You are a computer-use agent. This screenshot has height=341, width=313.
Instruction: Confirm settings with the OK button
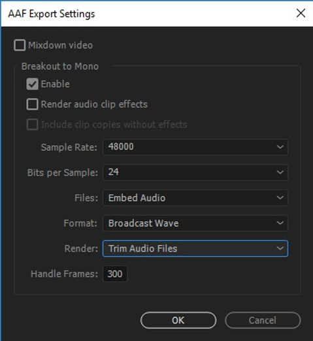coord(178,320)
